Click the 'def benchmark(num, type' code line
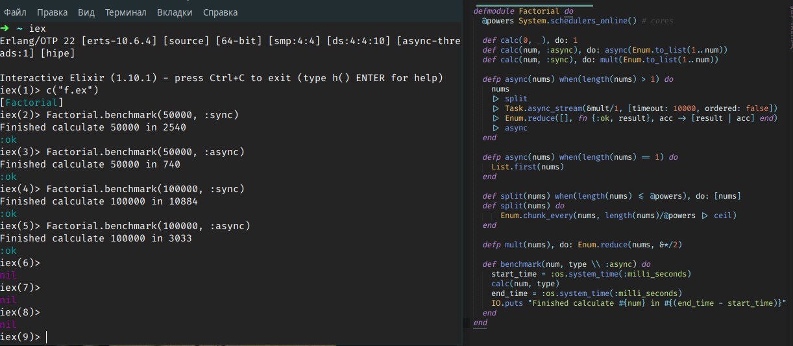The image size is (793, 346). tap(567, 264)
